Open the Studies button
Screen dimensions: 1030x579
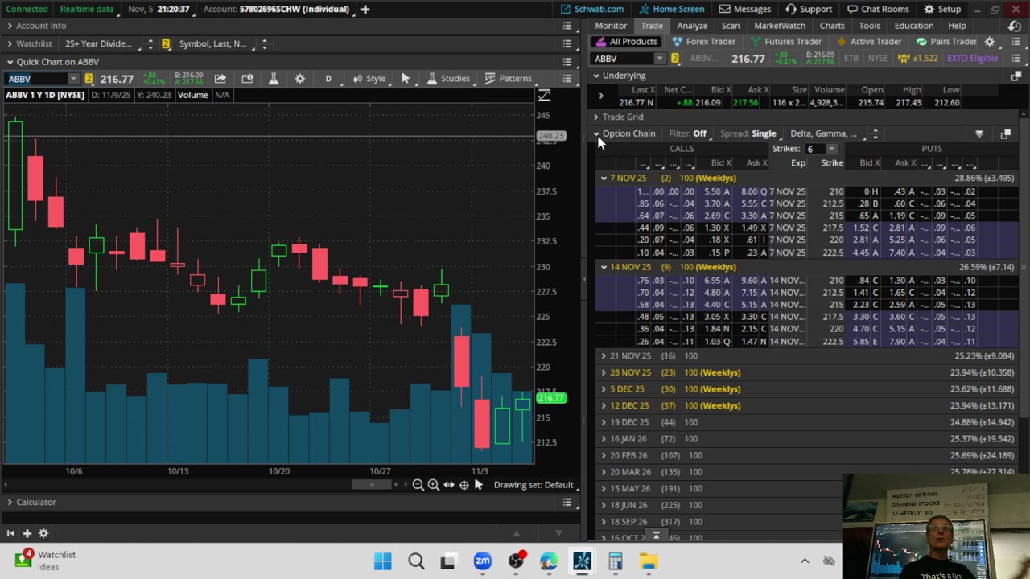point(448,79)
